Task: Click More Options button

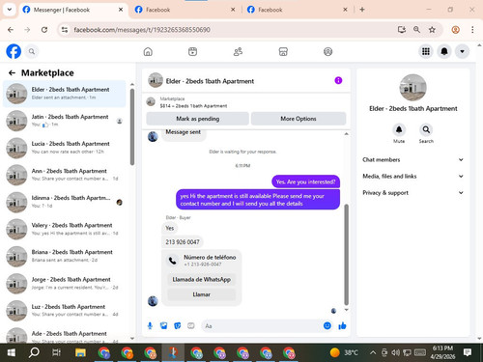Action: click(x=298, y=119)
